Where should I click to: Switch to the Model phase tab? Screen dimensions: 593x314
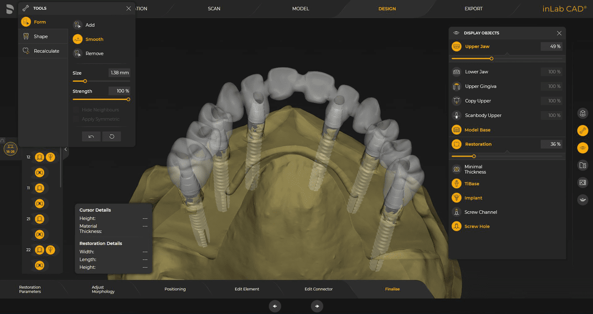(x=300, y=8)
